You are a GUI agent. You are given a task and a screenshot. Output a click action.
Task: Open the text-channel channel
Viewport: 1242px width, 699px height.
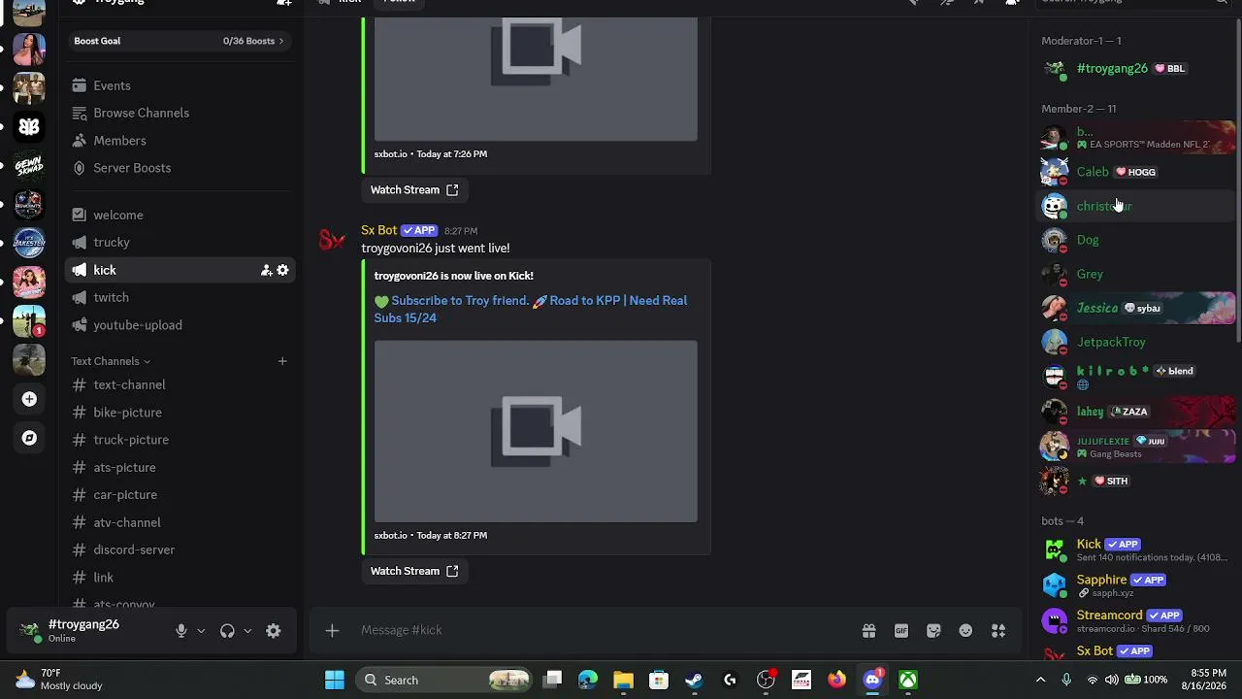tap(180, 384)
